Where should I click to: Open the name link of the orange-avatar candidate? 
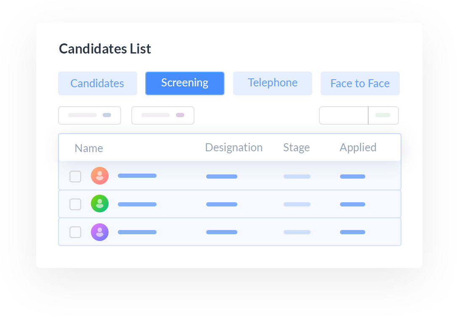coord(137,176)
